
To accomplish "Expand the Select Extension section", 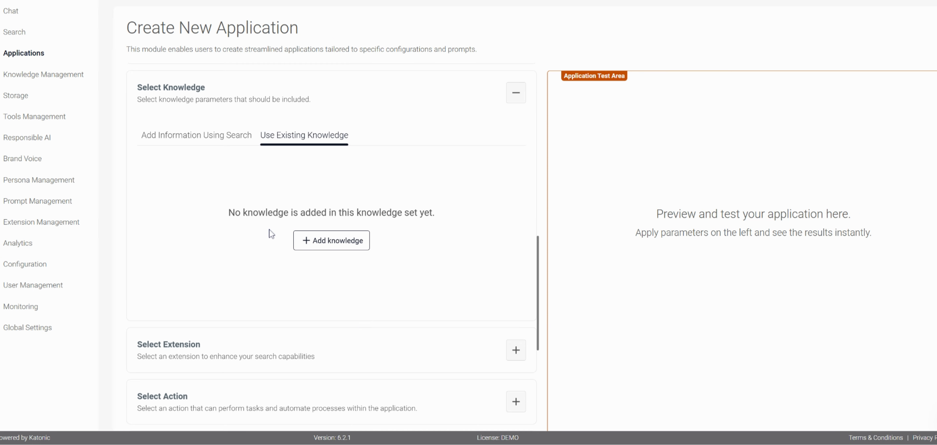I will point(516,350).
